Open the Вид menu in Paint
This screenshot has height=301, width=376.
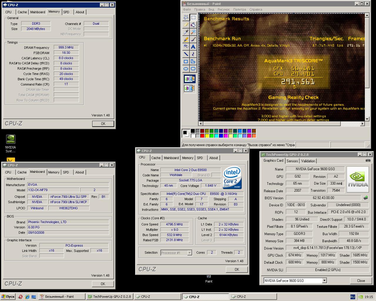coord(211,9)
